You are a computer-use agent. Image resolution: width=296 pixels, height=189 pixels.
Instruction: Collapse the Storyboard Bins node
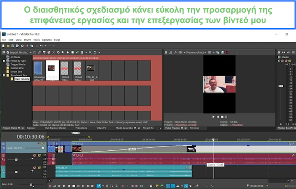pos(4,75)
